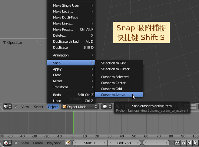Select Cursor to Selected snap option
The height and width of the screenshot is (147, 199).
[119, 77]
